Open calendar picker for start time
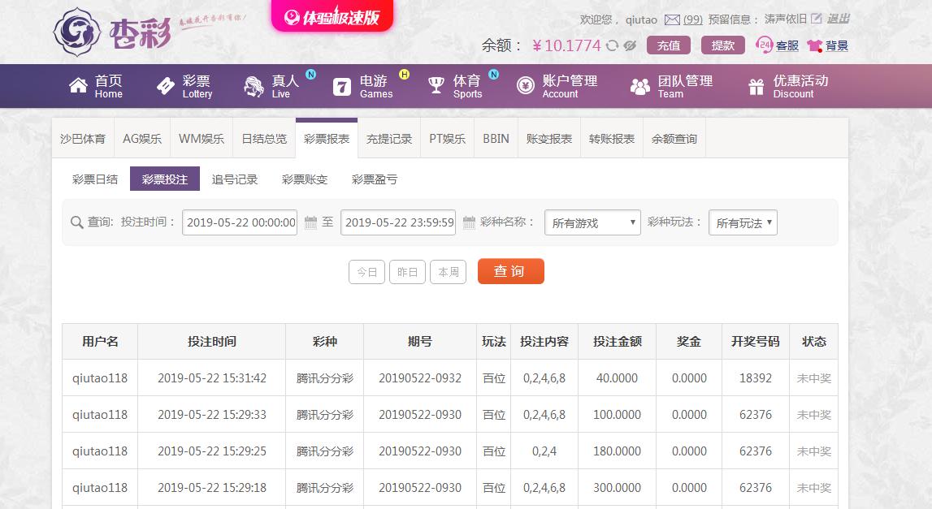This screenshot has width=932, height=509. 310,222
